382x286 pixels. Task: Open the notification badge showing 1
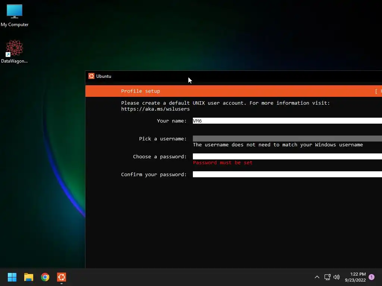(x=372, y=277)
